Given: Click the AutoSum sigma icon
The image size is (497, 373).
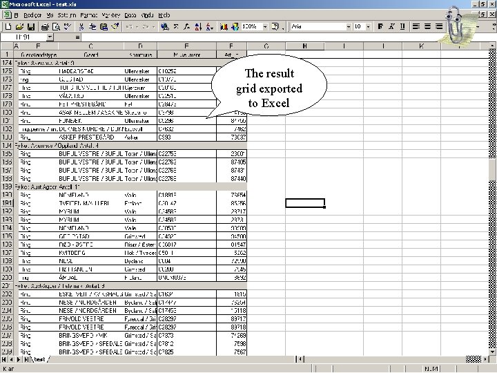Looking at the screenshot, I should [176, 27].
